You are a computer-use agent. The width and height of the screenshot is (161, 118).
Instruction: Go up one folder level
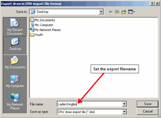click(117, 12)
